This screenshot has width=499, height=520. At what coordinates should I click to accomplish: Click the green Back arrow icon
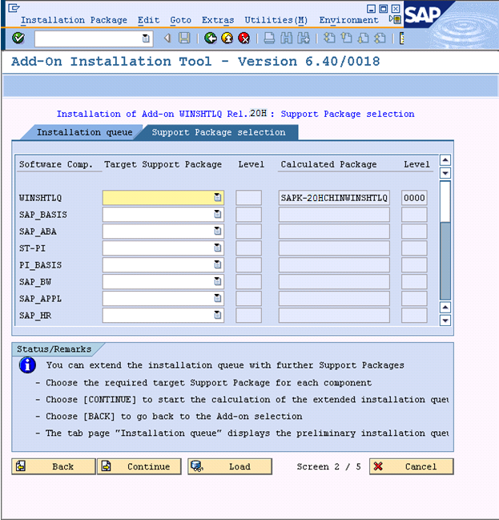click(x=210, y=38)
